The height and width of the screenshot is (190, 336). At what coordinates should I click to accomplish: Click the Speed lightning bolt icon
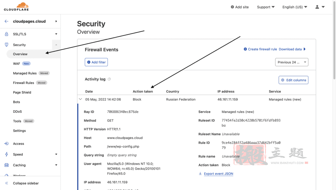[x=7, y=154]
